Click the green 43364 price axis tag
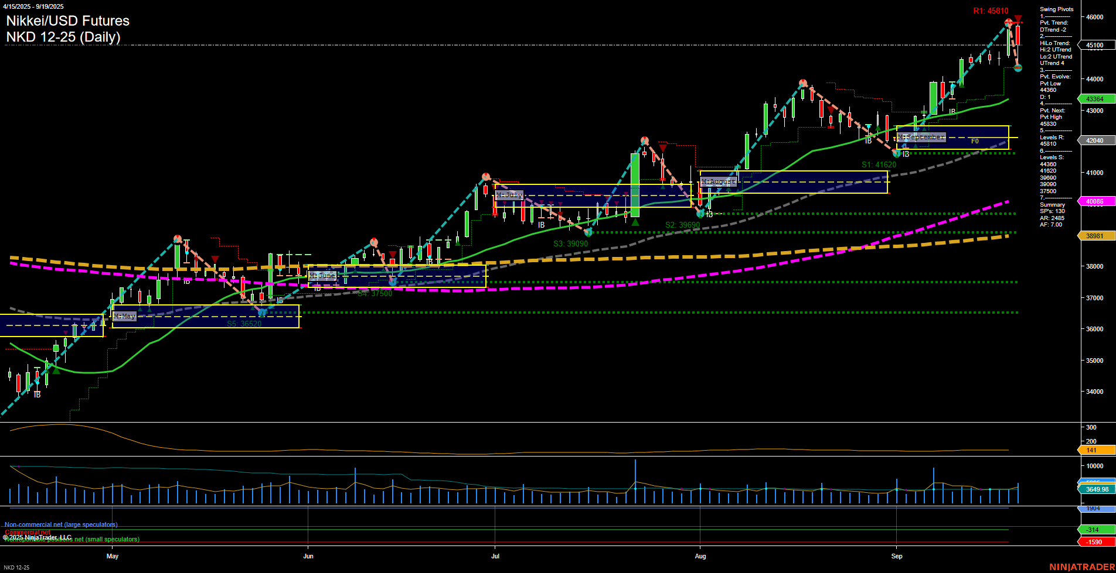 point(1095,99)
